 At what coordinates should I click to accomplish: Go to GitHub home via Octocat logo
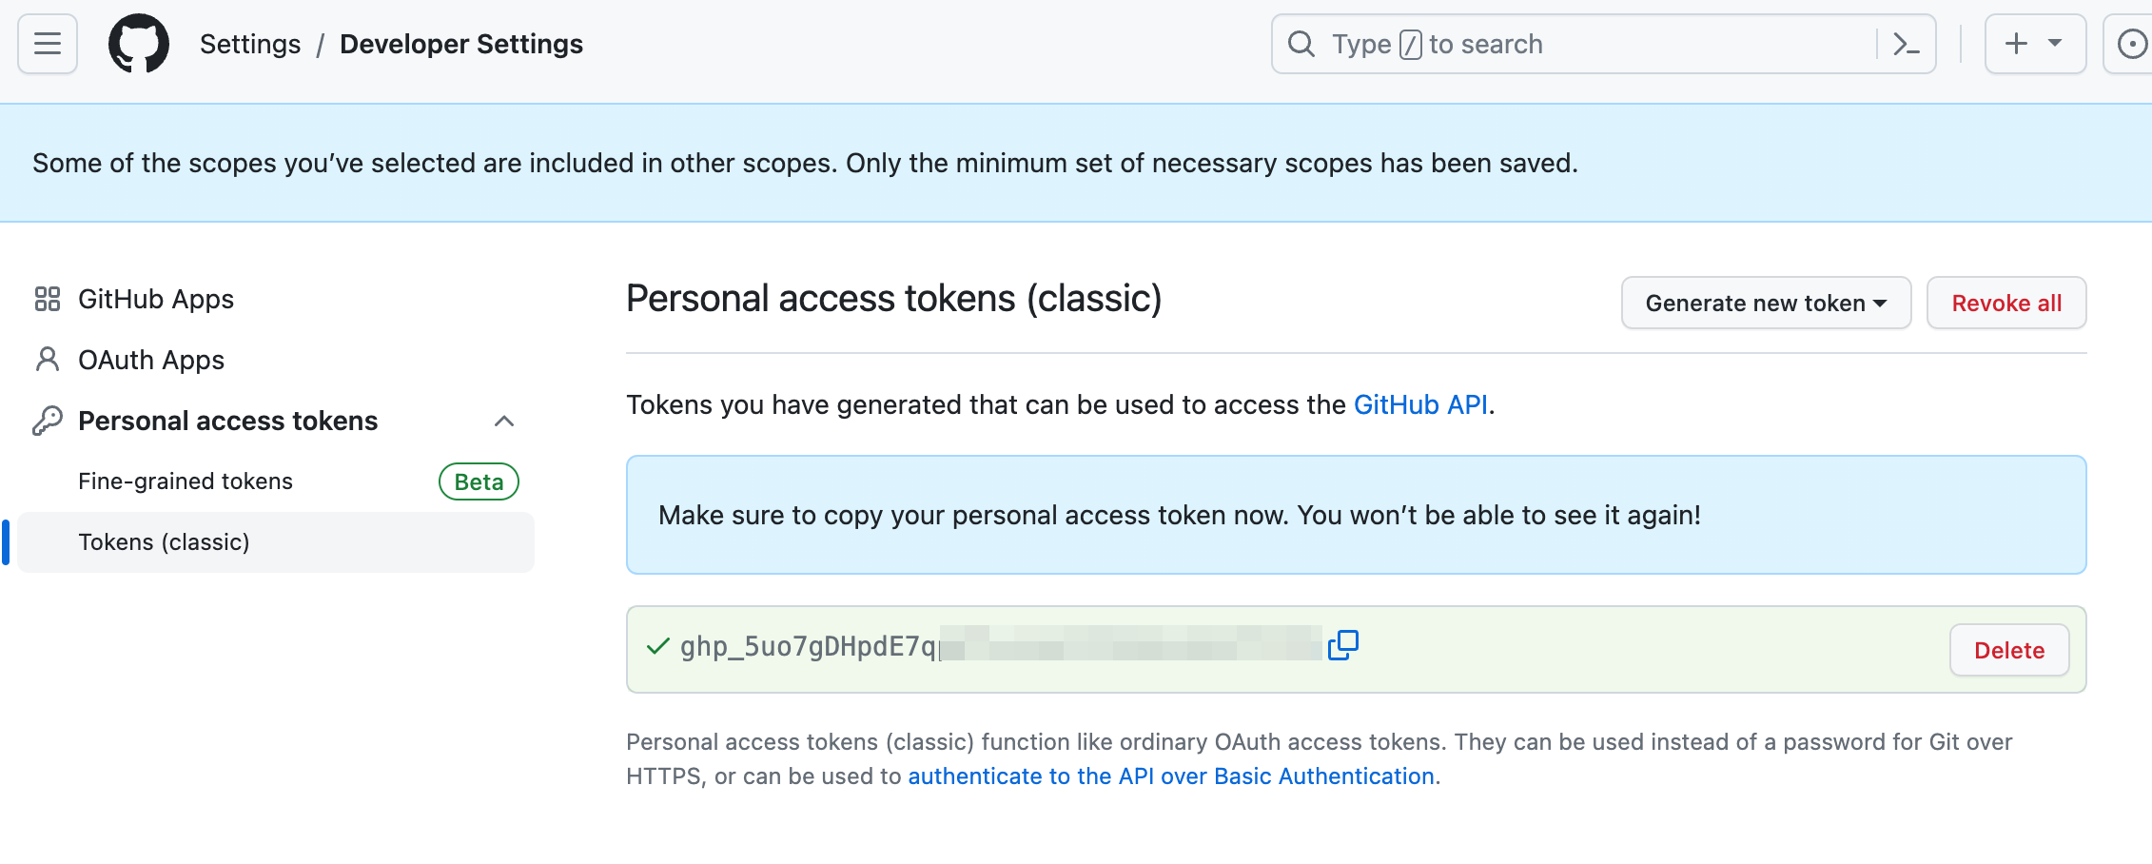[139, 44]
